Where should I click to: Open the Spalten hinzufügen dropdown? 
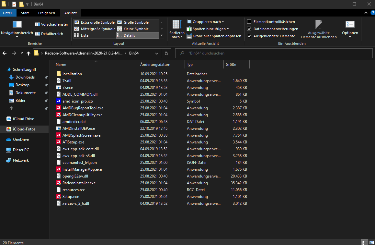[x=208, y=29]
